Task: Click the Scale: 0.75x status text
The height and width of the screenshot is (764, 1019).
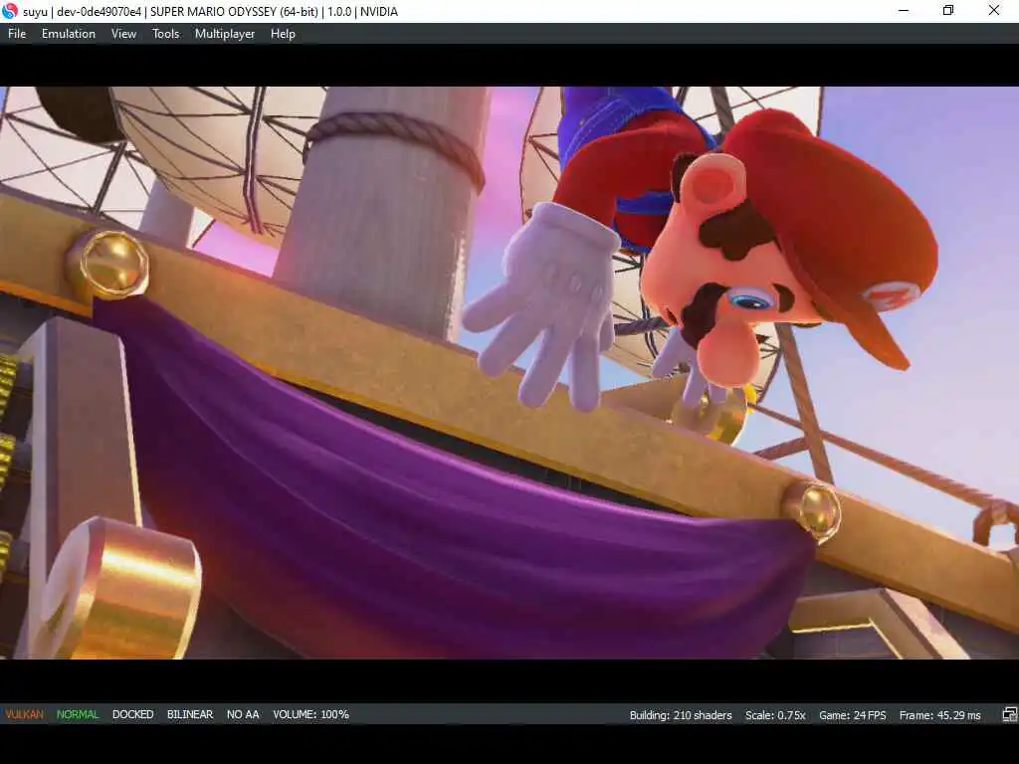Action: tap(775, 715)
